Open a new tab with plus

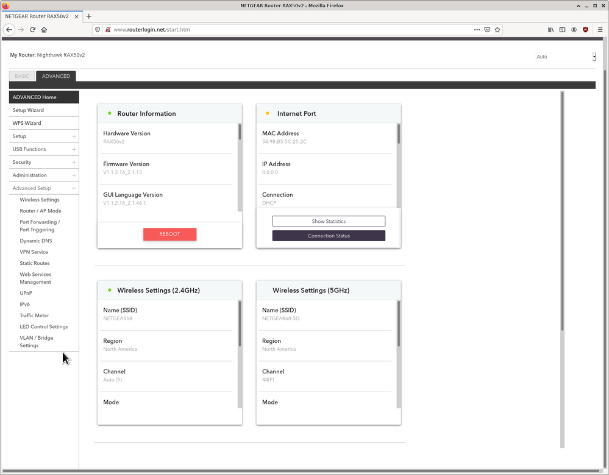pyautogui.click(x=89, y=16)
